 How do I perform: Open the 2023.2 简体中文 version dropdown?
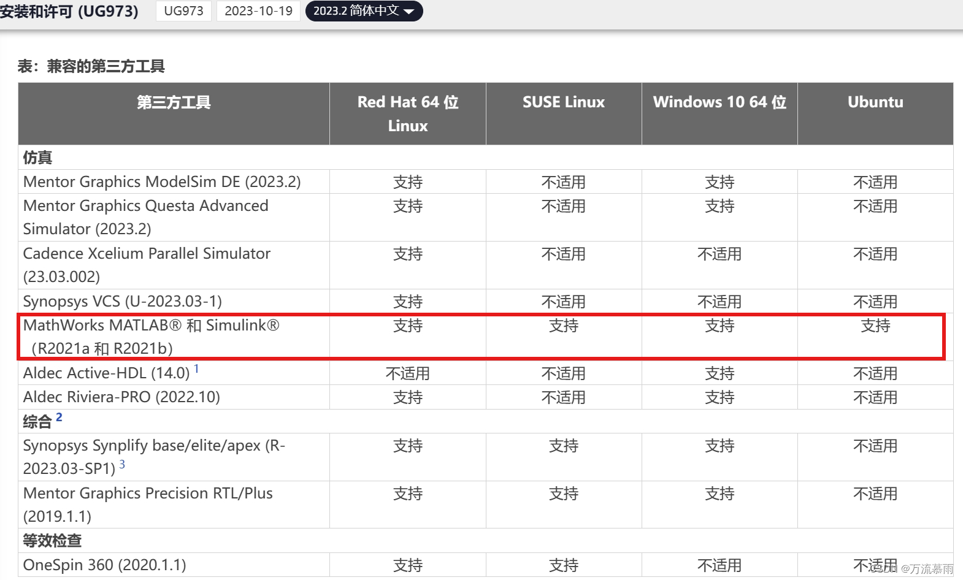point(364,11)
